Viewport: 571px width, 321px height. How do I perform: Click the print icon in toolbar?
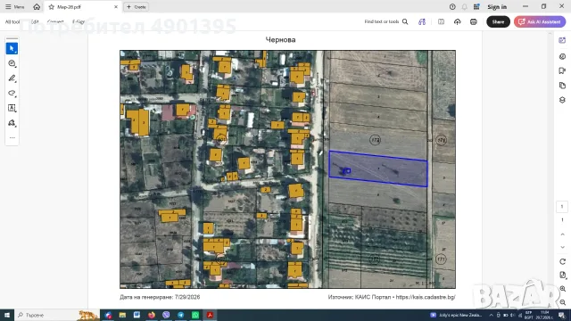[x=474, y=21]
